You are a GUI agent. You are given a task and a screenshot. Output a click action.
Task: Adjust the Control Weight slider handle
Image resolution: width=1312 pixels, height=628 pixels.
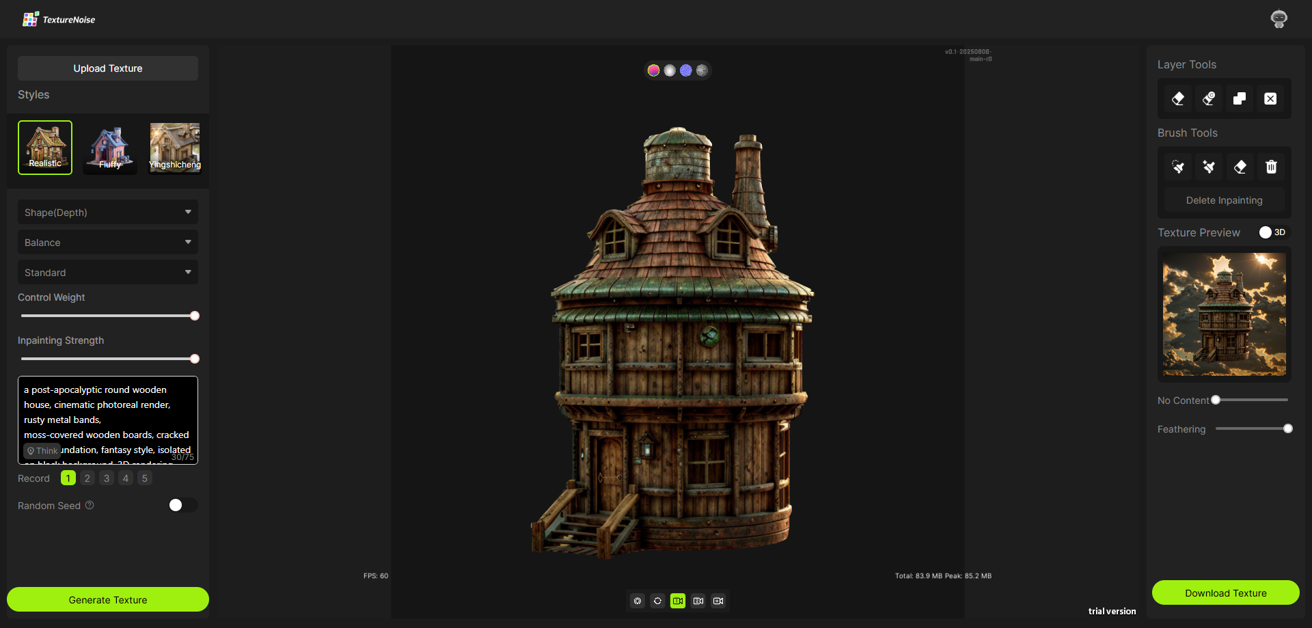pos(195,316)
